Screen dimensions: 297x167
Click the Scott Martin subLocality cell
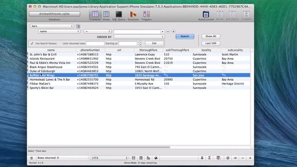(230, 54)
